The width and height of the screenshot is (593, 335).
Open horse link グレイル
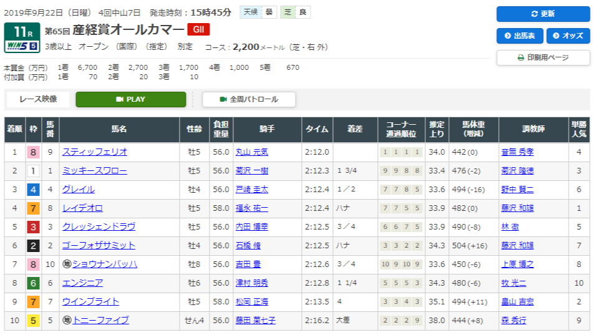tap(79, 189)
